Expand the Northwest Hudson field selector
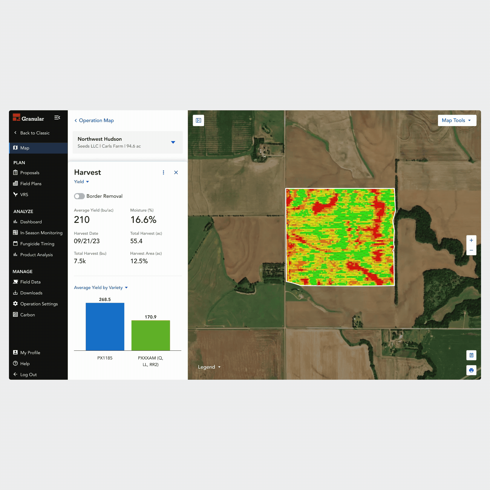This screenshot has width=490, height=490. pos(128,142)
